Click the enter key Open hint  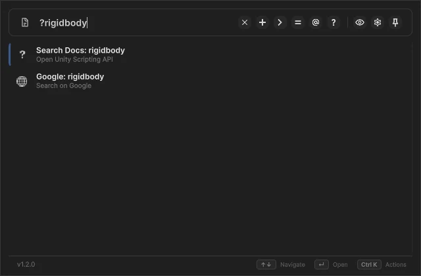point(322,264)
